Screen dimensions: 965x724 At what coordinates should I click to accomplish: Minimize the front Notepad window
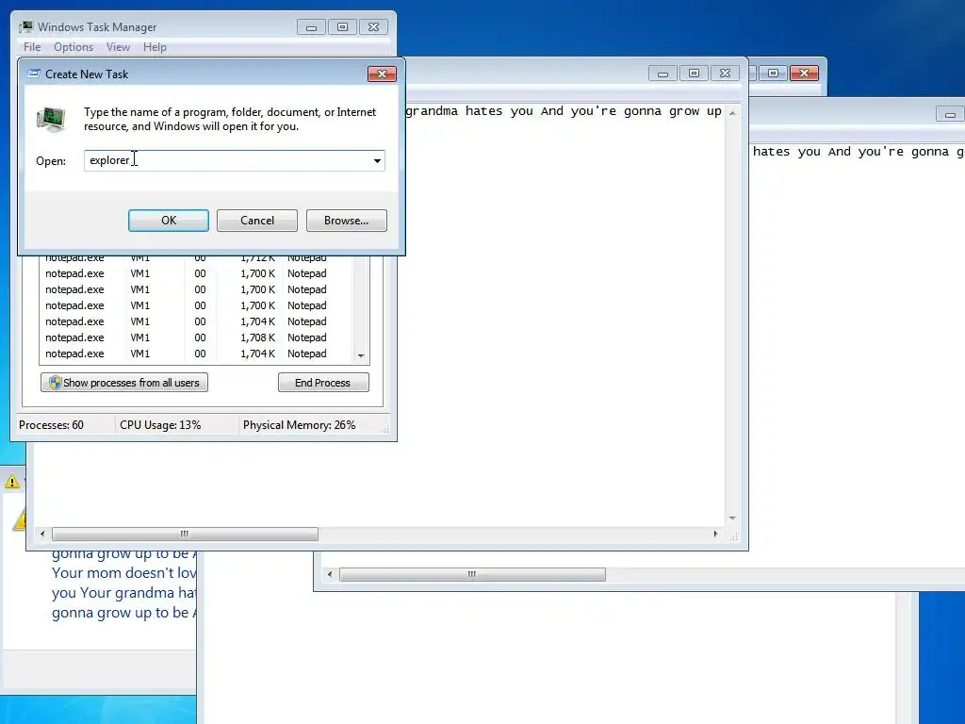(662, 74)
